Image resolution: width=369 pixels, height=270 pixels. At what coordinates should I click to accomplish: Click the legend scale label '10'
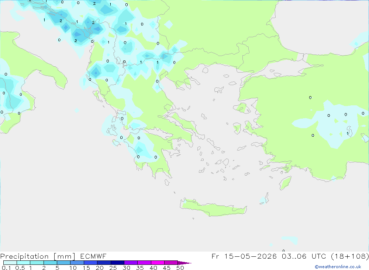(73, 268)
